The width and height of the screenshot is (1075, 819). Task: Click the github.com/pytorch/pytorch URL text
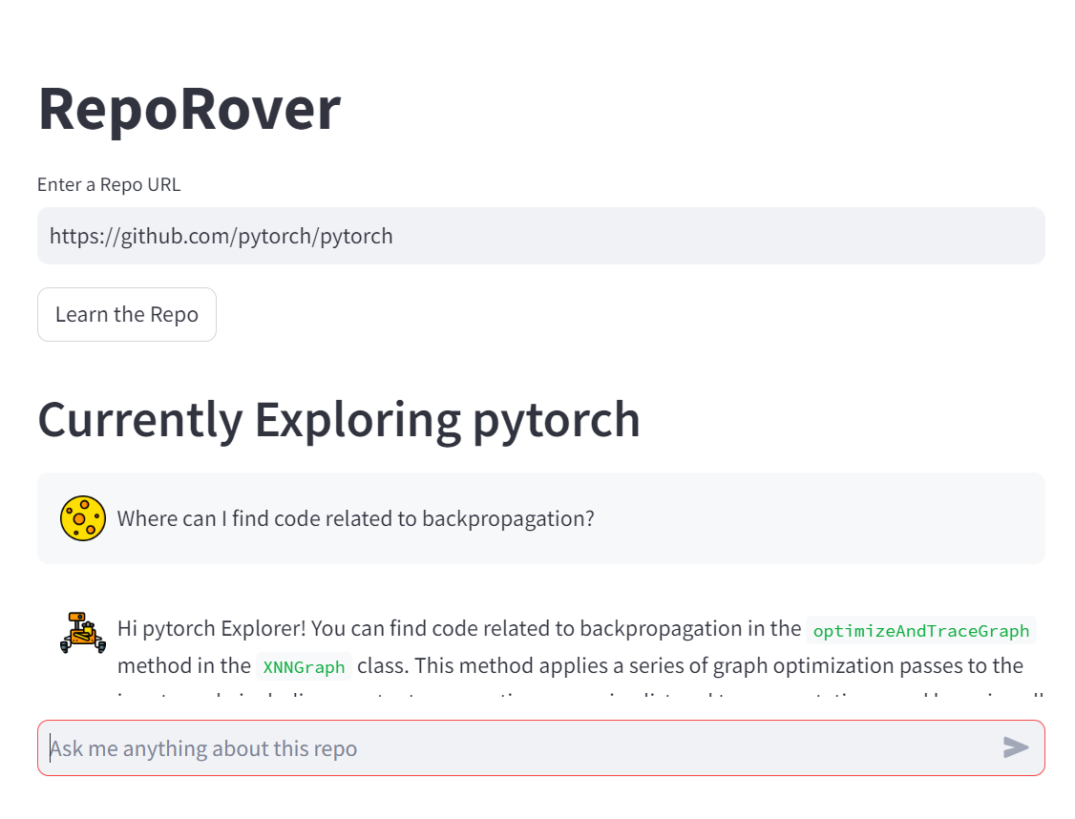(x=221, y=237)
